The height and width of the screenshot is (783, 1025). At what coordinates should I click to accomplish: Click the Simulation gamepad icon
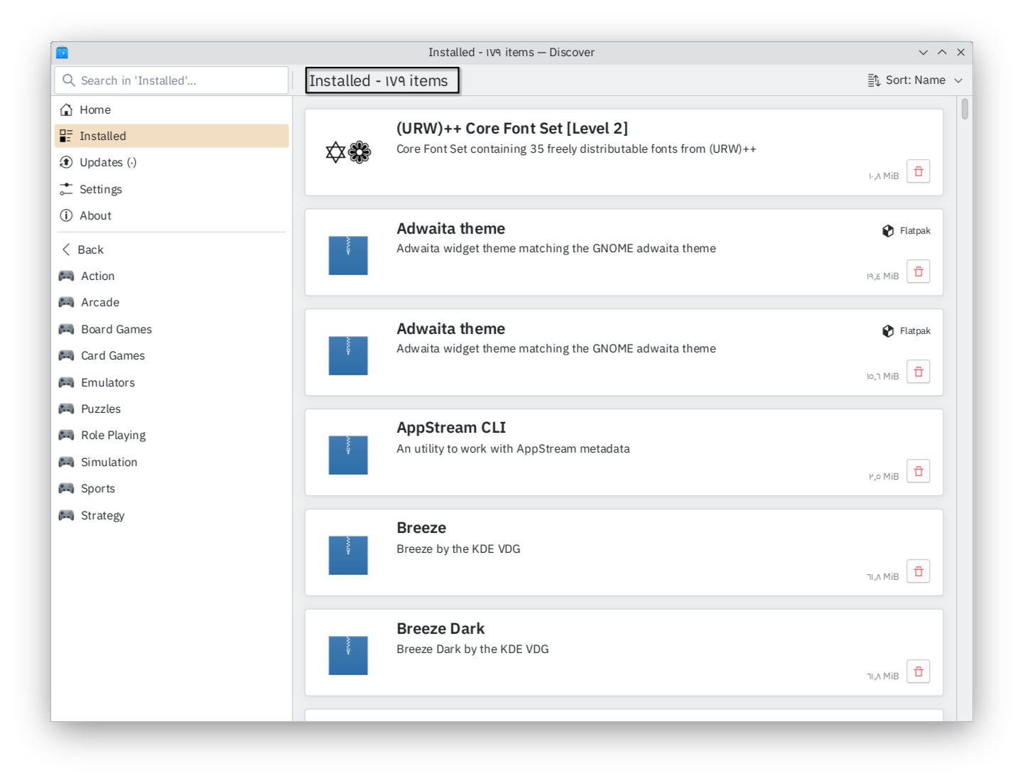point(67,462)
